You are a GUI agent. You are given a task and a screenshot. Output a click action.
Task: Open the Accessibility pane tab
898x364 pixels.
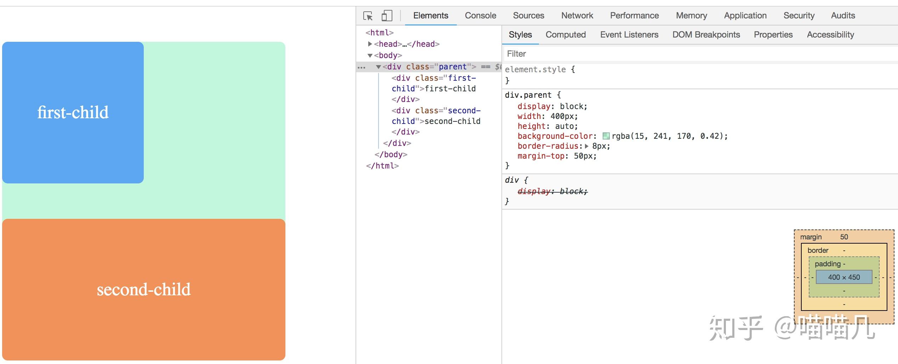tap(830, 35)
